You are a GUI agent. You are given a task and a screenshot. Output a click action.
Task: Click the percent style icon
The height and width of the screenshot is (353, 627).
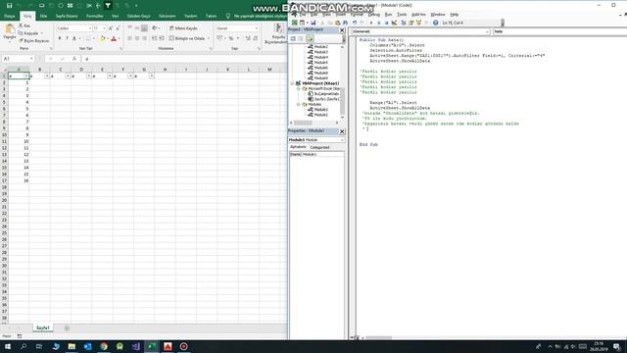[x=231, y=38]
